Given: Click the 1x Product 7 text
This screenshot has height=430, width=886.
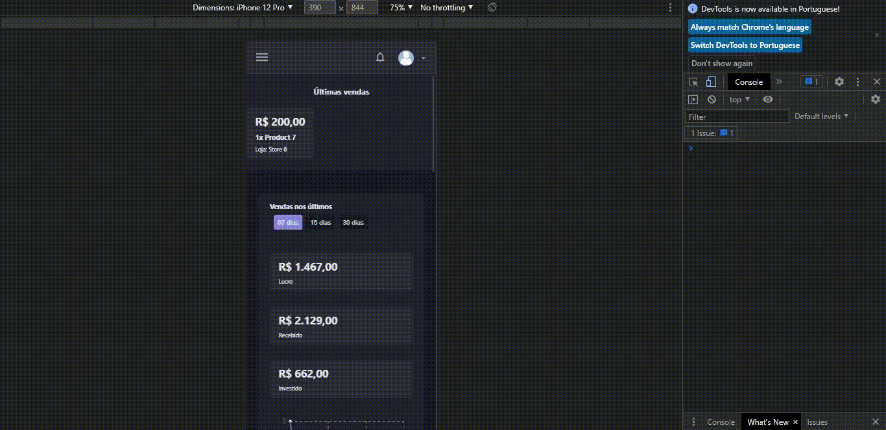Looking at the screenshot, I should coord(276,137).
